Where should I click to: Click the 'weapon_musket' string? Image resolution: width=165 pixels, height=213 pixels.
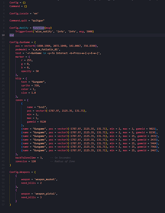point(45,179)
